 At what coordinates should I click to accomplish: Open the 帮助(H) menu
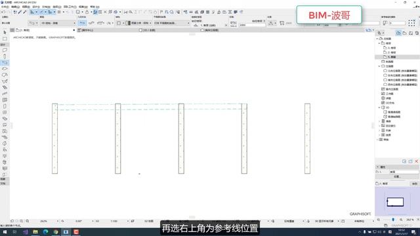[x=94, y=7]
